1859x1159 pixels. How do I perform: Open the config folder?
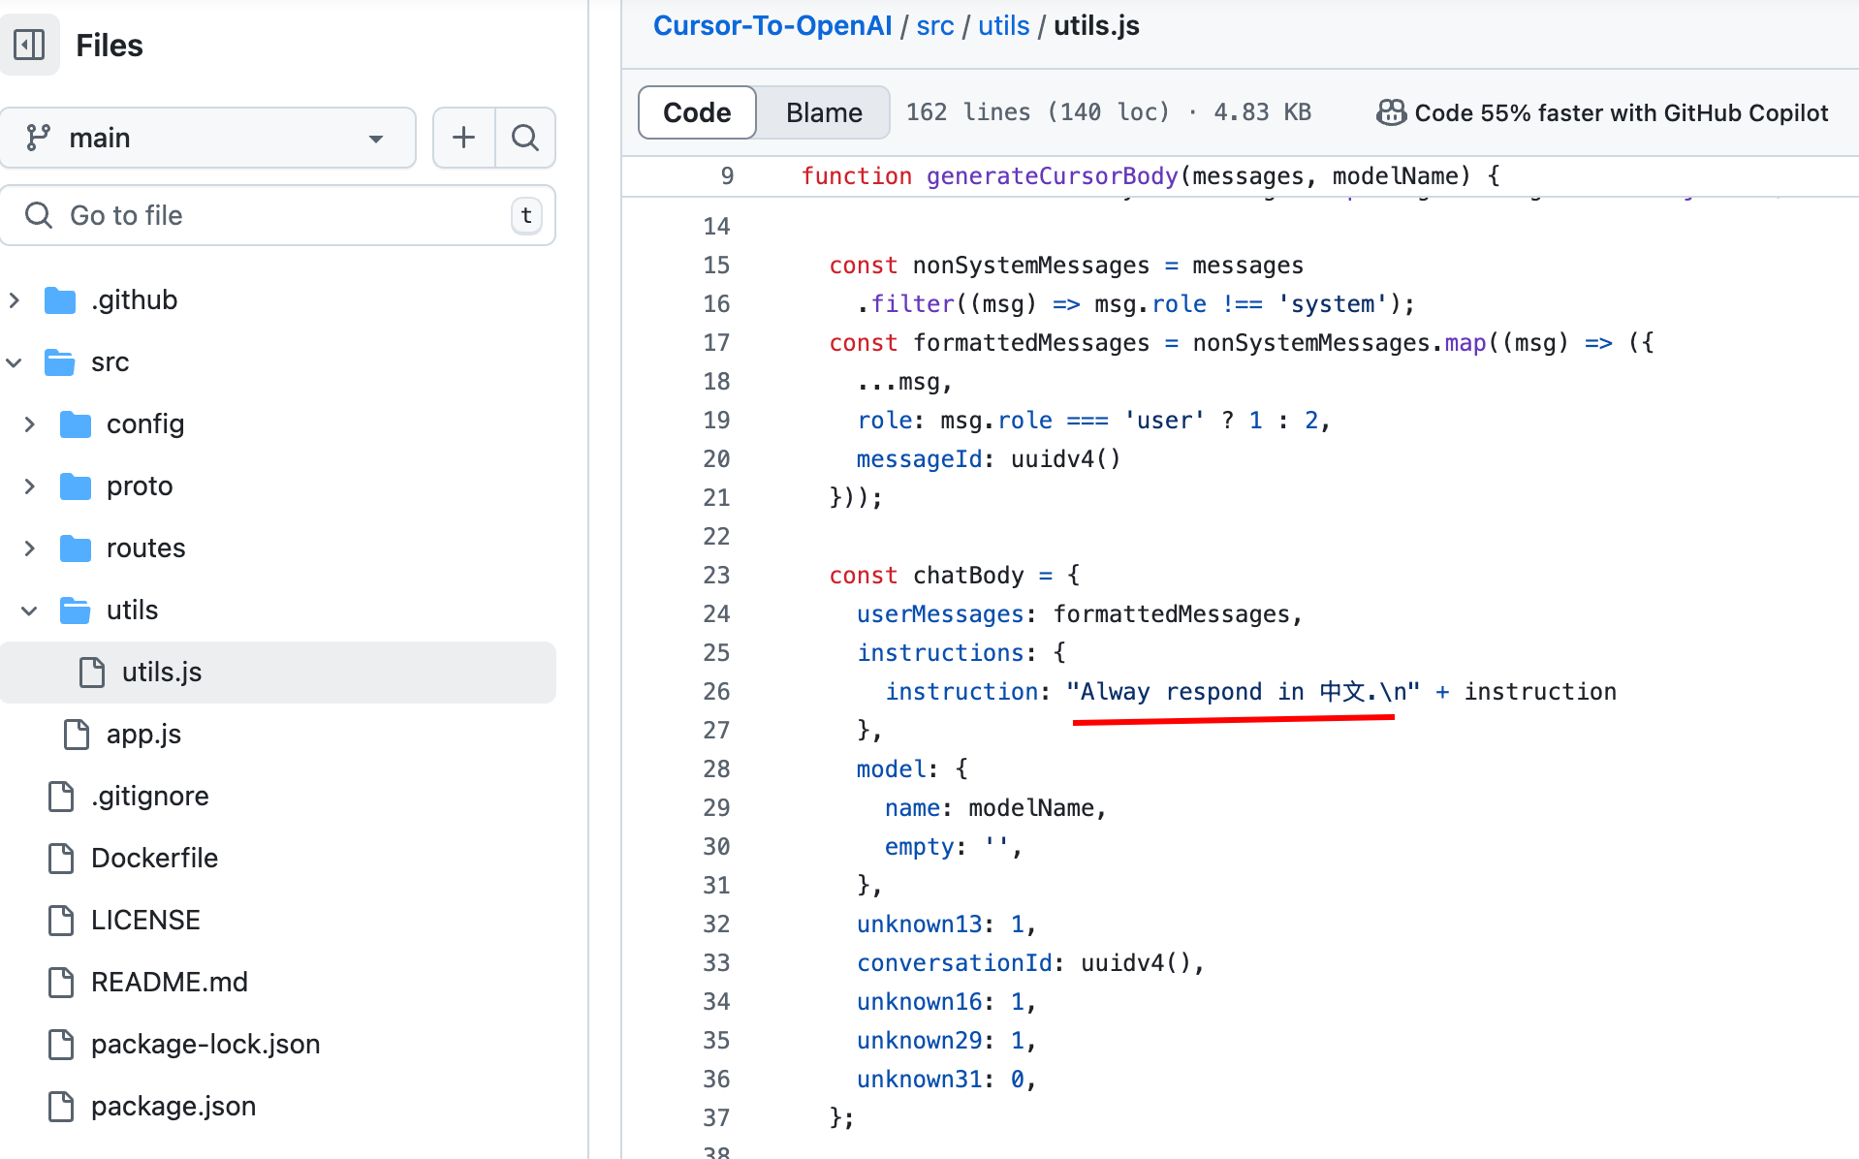click(x=145, y=424)
